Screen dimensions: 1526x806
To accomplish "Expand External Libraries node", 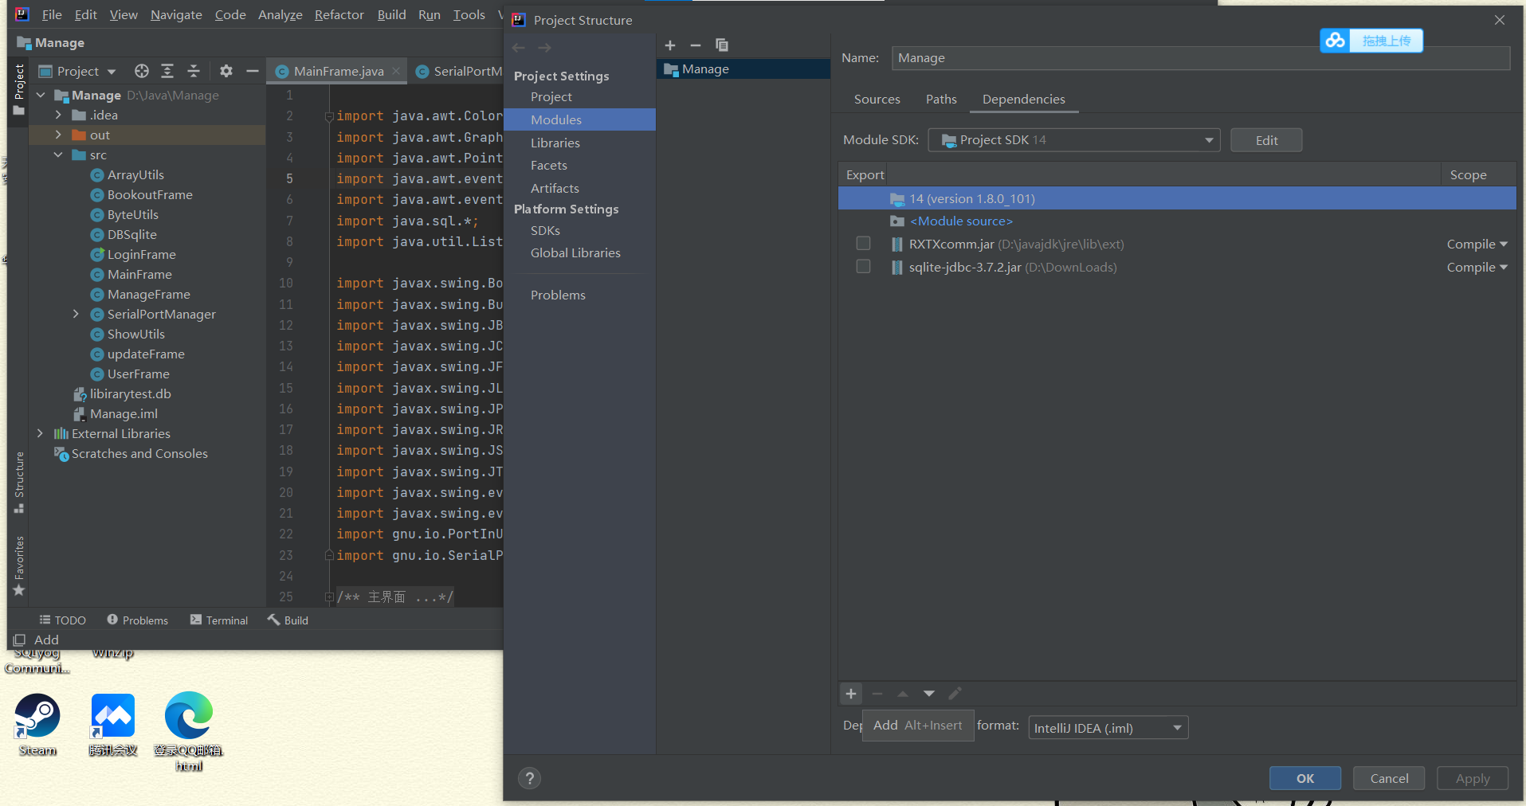I will [x=41, y=433].
